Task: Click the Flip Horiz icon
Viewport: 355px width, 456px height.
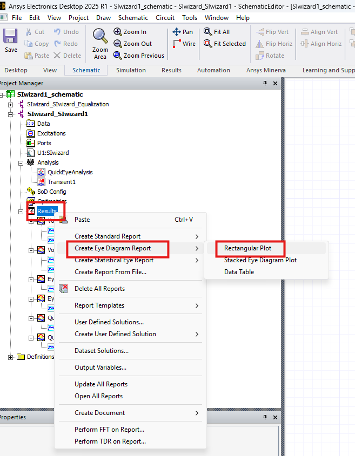Action: coord(260,44)
